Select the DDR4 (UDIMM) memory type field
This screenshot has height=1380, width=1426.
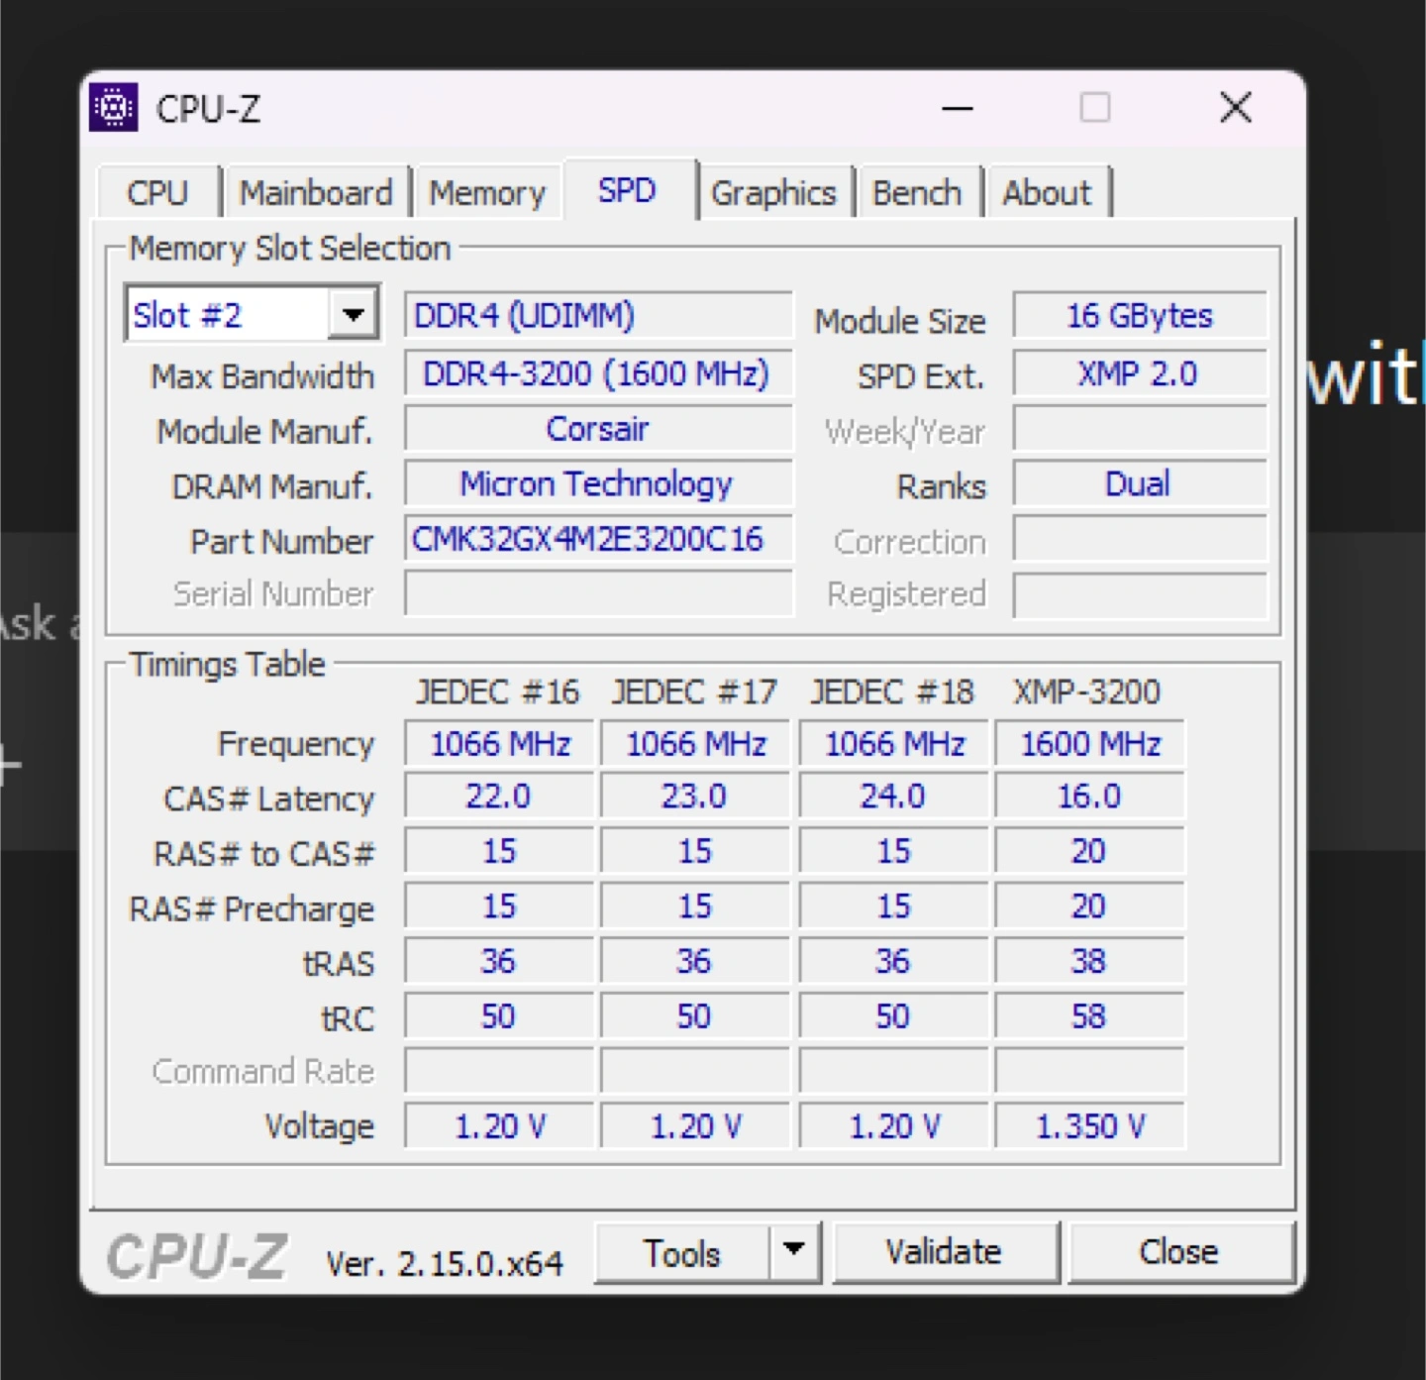coord(598,315)
